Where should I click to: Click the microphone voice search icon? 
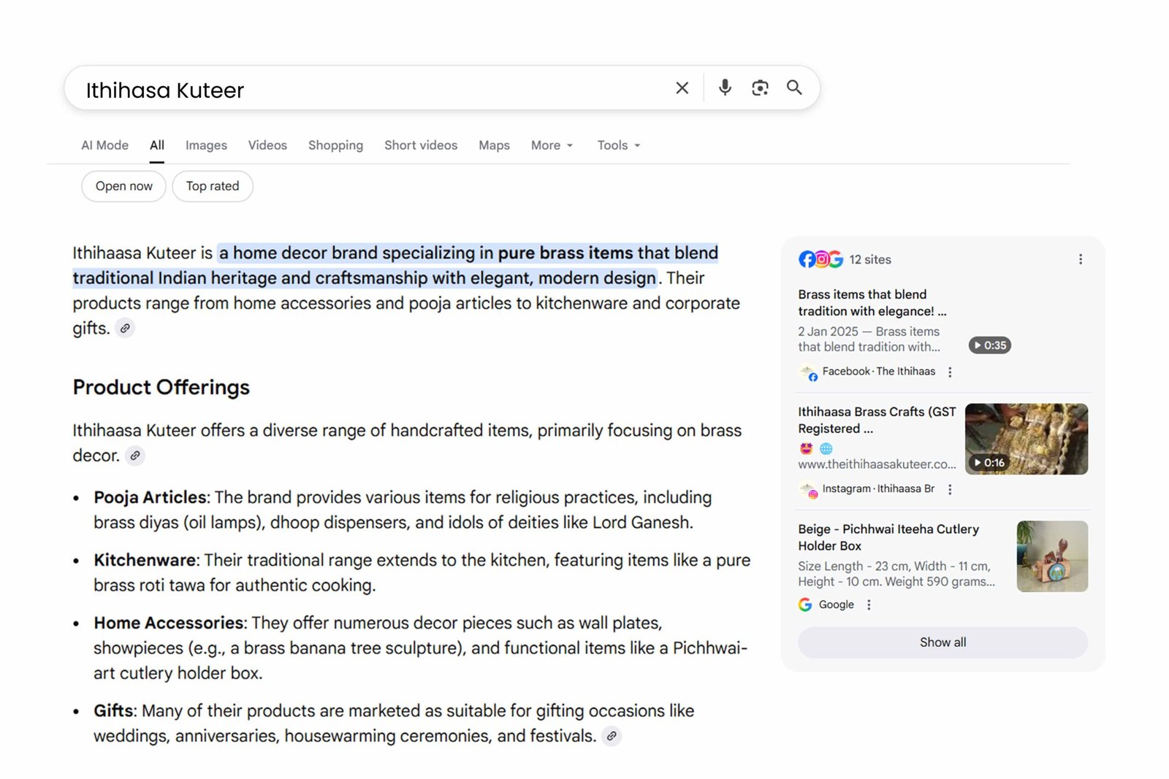(724, 88)
